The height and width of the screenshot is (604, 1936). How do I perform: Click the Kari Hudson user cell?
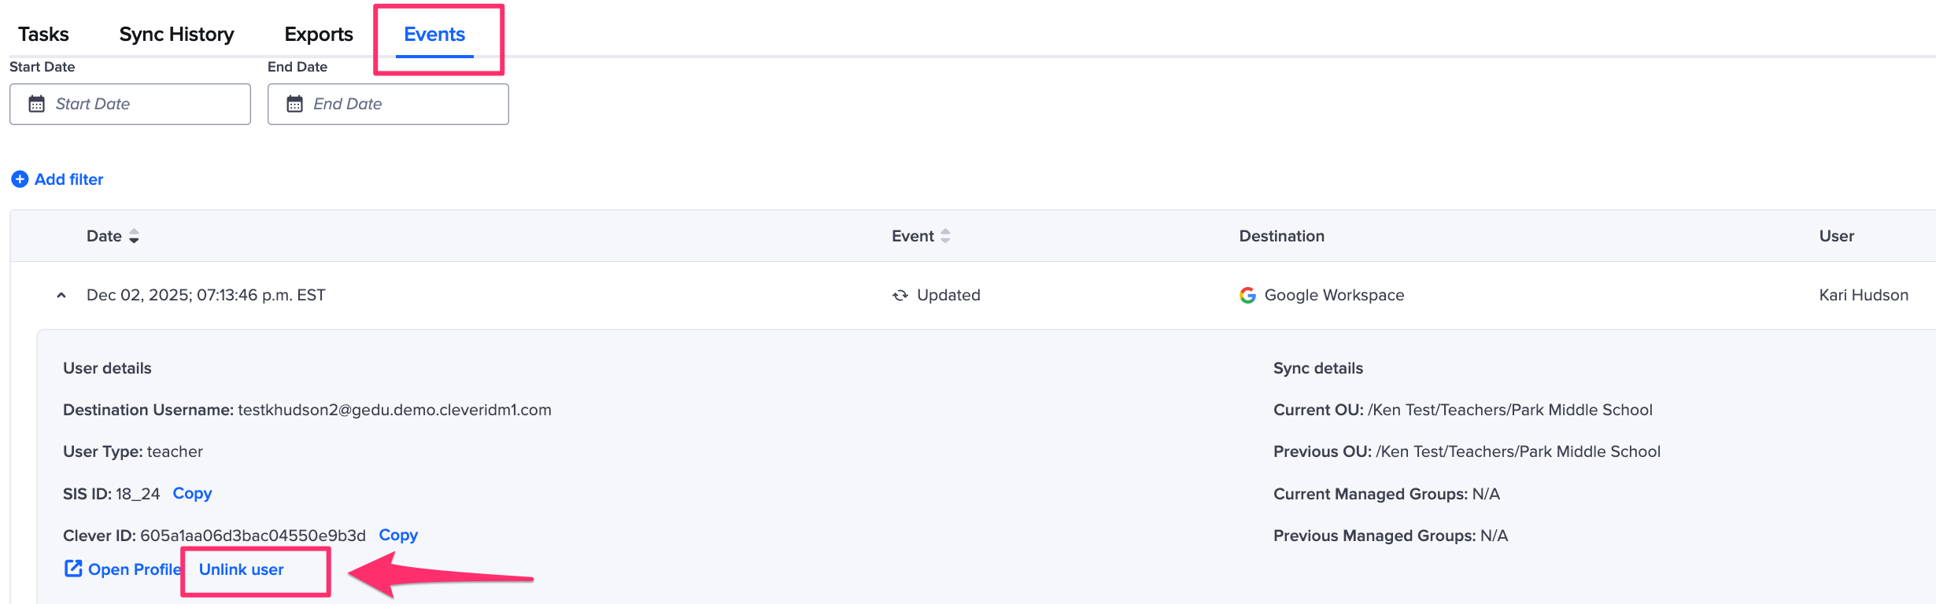tap(1864, 295)
